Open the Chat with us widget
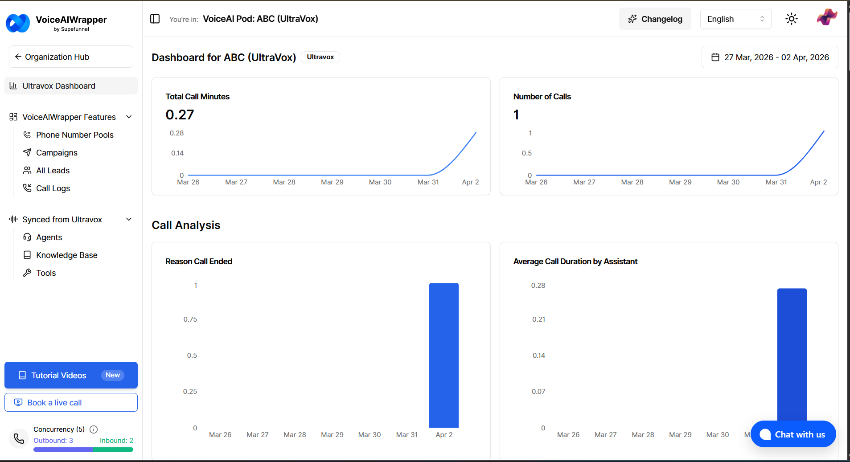The image size is (850, 462). pyautogui.click(x=793, y=434)
